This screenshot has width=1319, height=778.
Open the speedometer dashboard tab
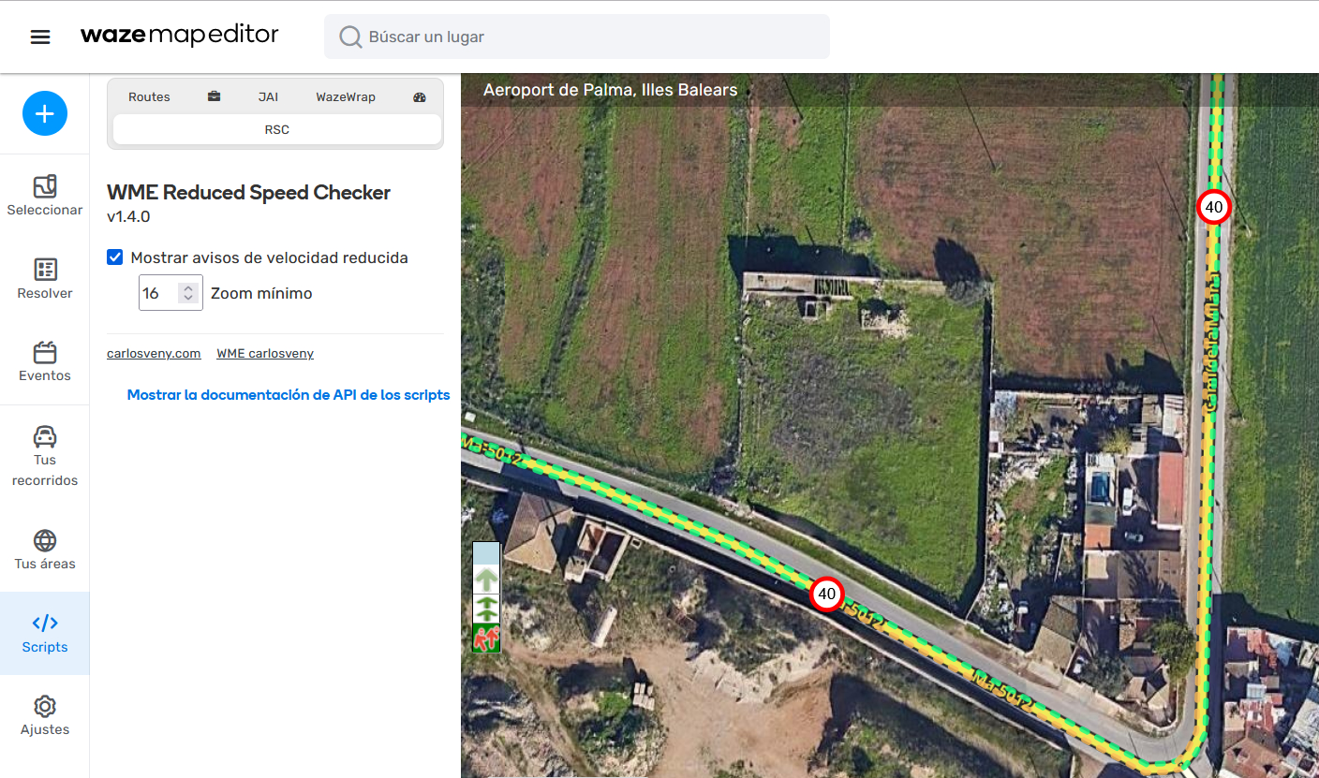[419, 96]
